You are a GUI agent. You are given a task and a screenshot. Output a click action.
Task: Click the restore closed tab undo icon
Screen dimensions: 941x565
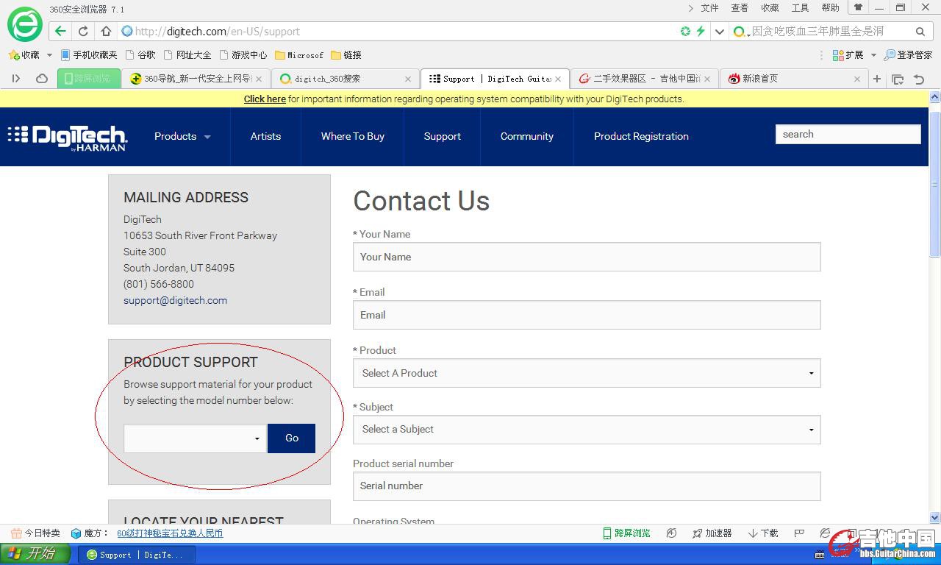(919, 79)
